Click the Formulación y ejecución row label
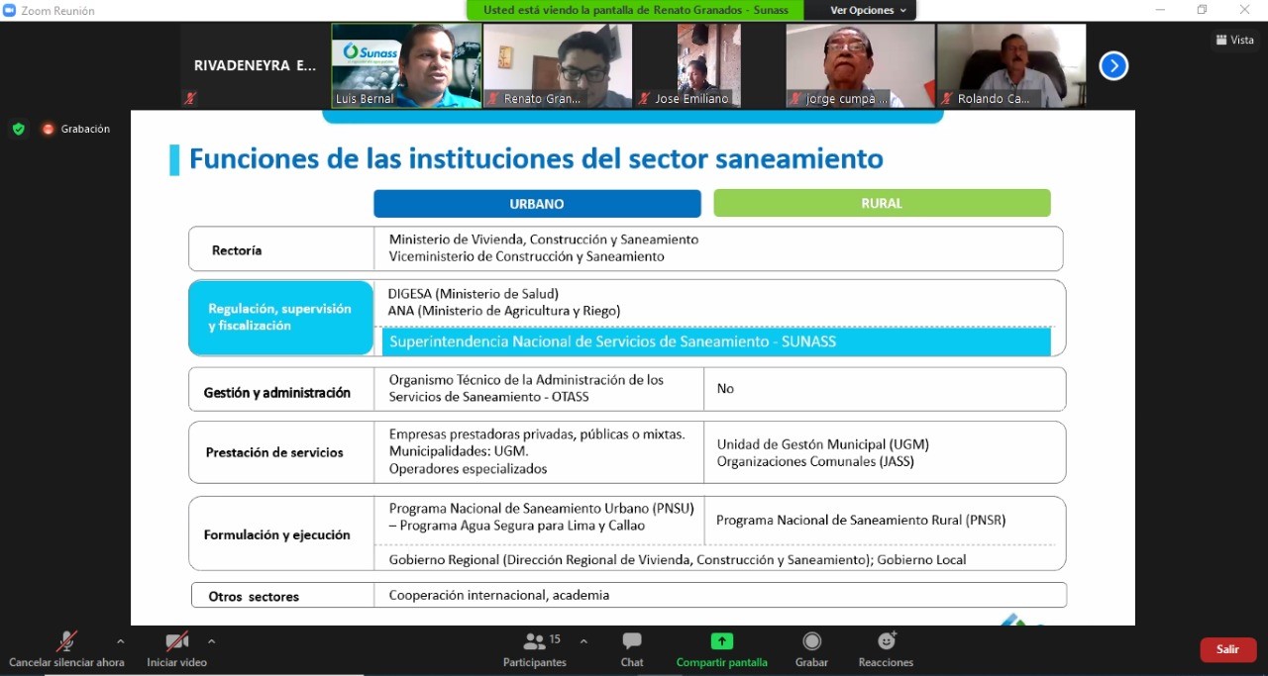The image size is (1268, 676). pyautogui.click(x=277, y=534)
